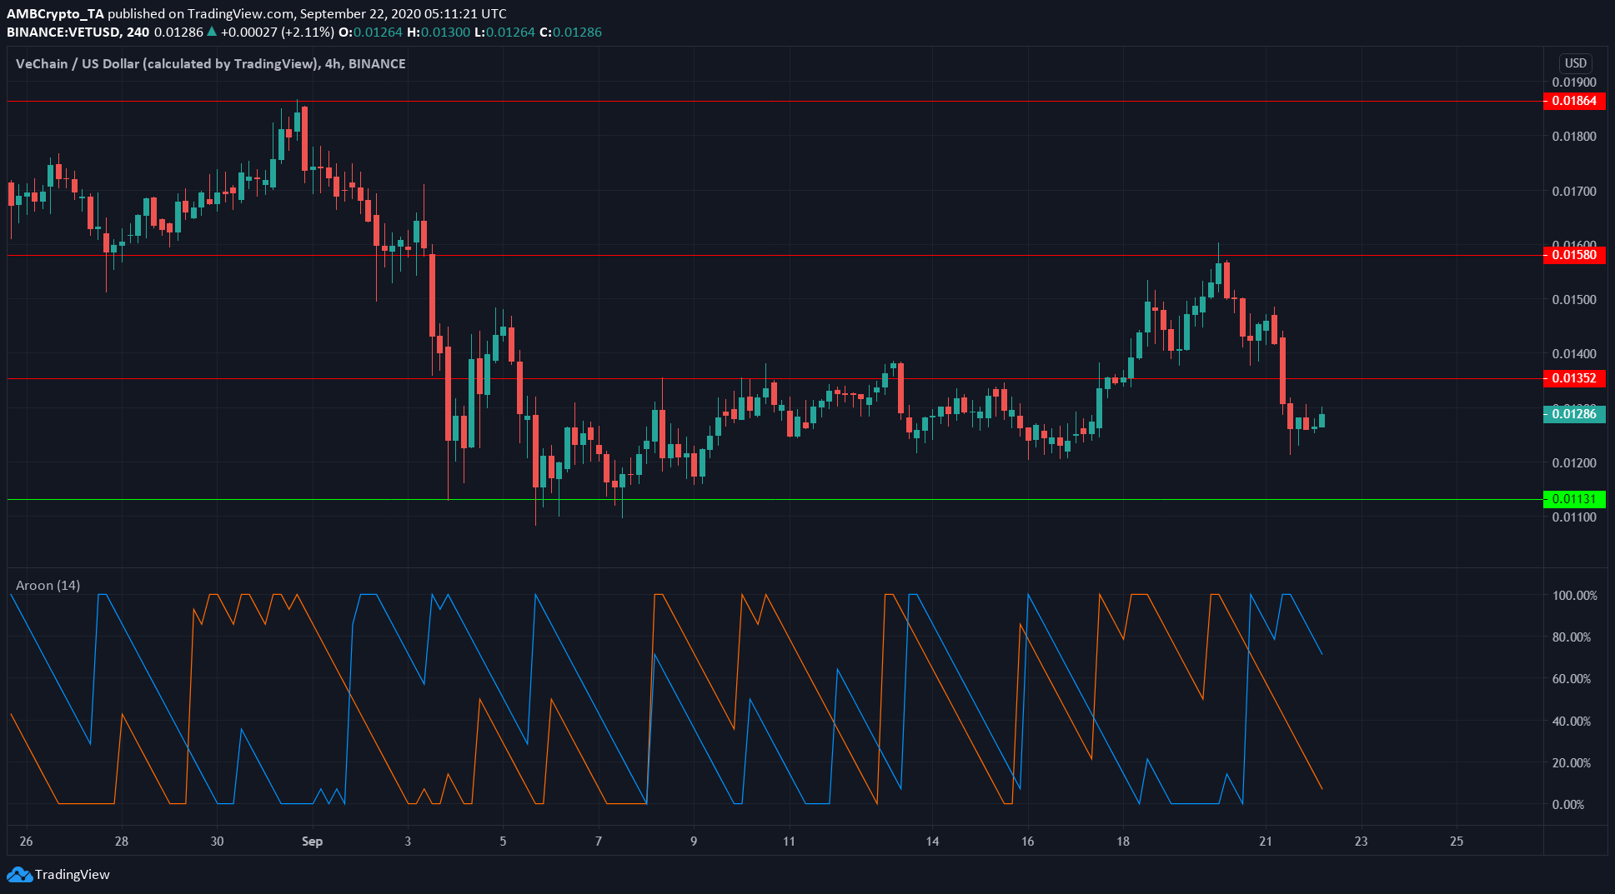Click the date 21 on time axis
This screenshot has height=894, width=1615.
(x=1266, y=842)
